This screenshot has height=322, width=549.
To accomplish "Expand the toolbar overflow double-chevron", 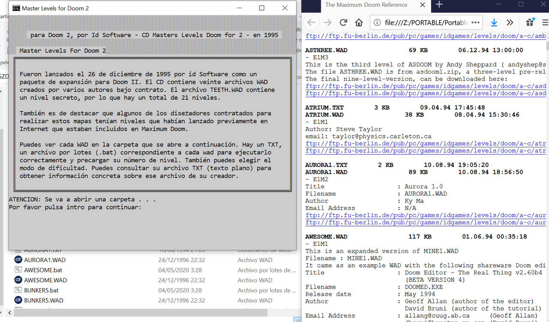I will click(510, 22).
